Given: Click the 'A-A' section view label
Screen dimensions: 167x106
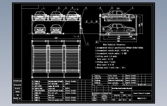Looking at the screenshot, I should pyautogui.click(x=118, y=8).
